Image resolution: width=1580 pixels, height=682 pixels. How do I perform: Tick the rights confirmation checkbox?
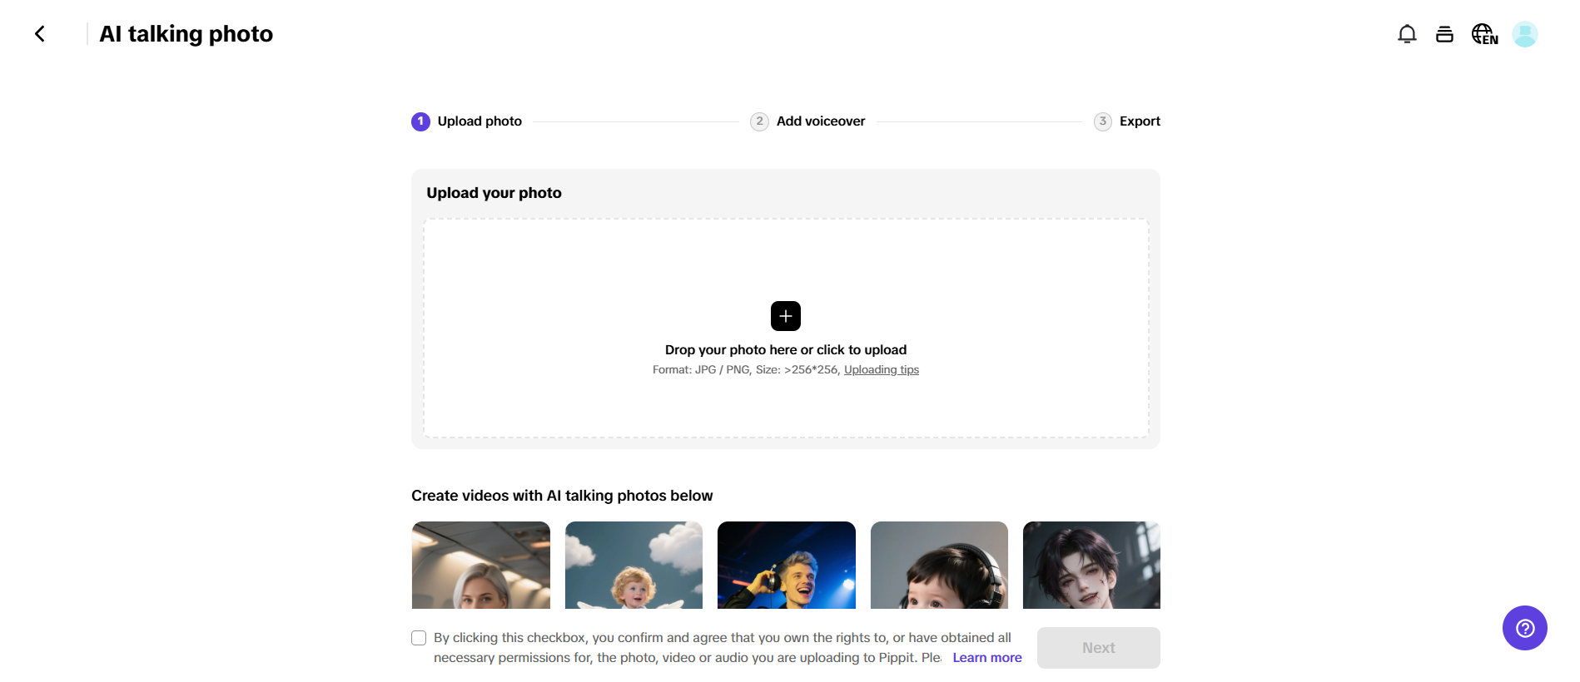[419, 638]
